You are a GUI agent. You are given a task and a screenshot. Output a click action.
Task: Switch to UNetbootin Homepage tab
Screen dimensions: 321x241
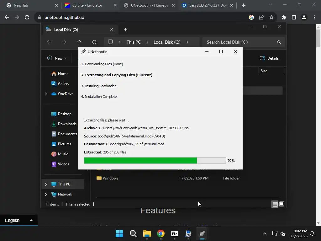tap(150, 6)
